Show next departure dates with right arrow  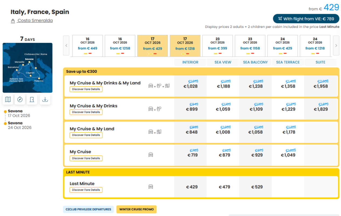336,46
